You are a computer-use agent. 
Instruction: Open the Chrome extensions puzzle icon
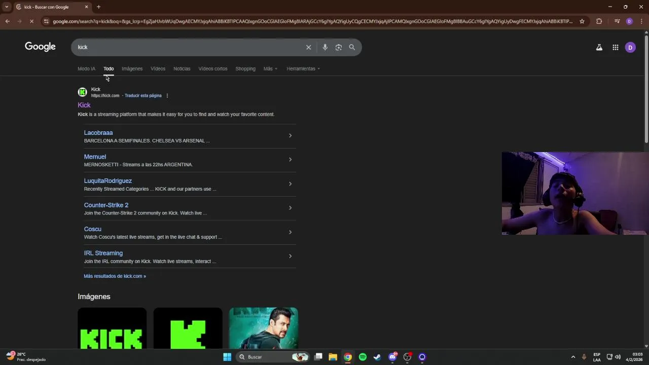(599, 21)
